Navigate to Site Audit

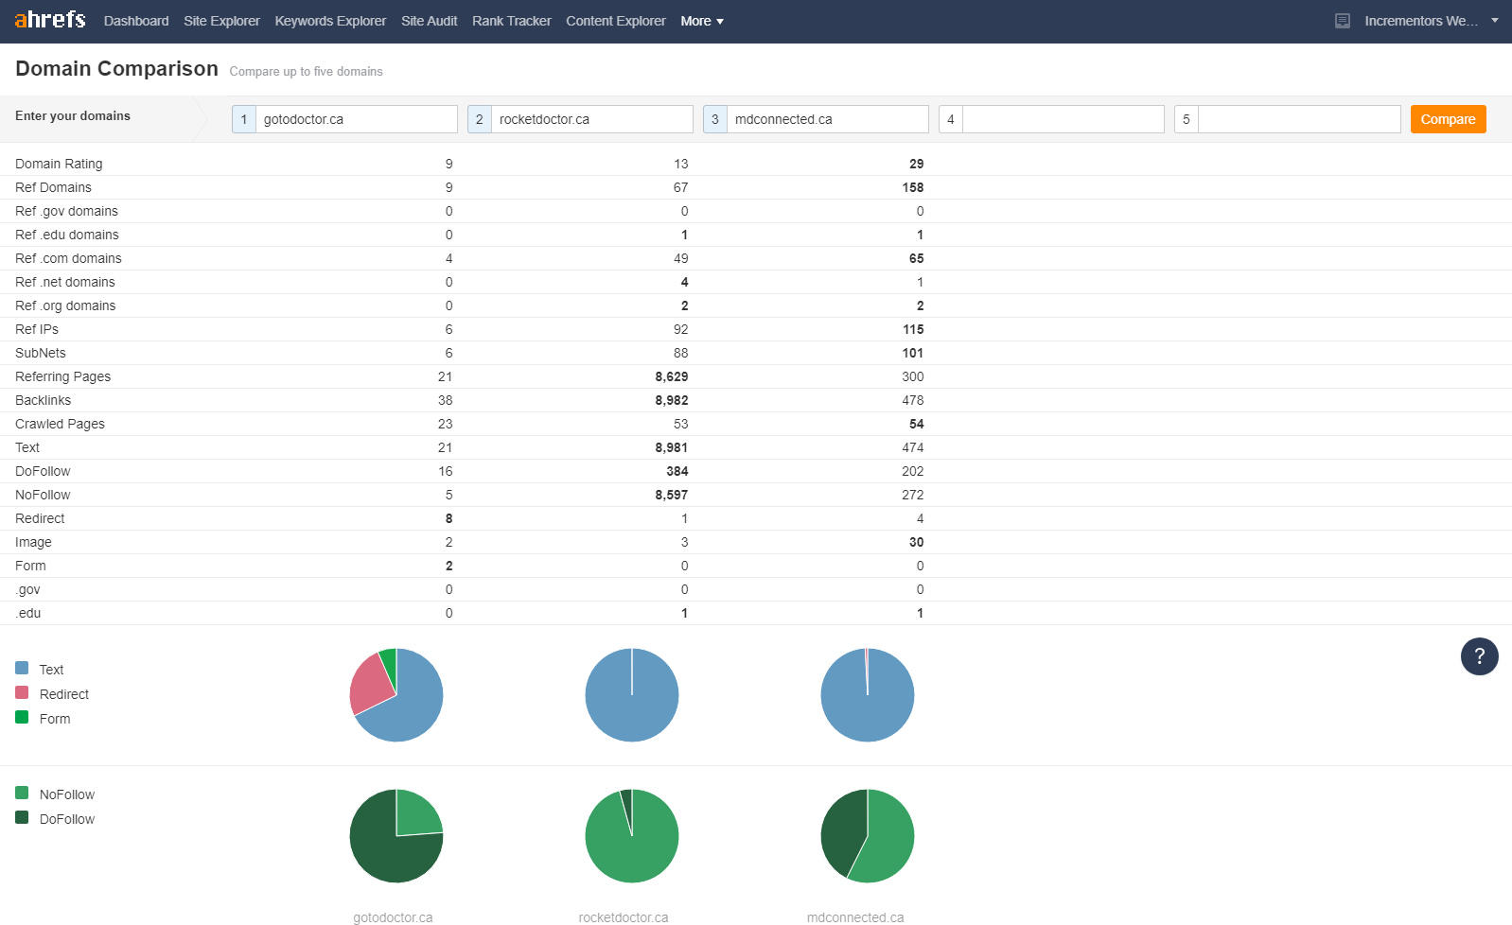tap(429, 21)
